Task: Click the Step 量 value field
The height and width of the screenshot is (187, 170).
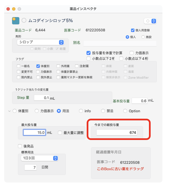Action: (x=42, y=98)
